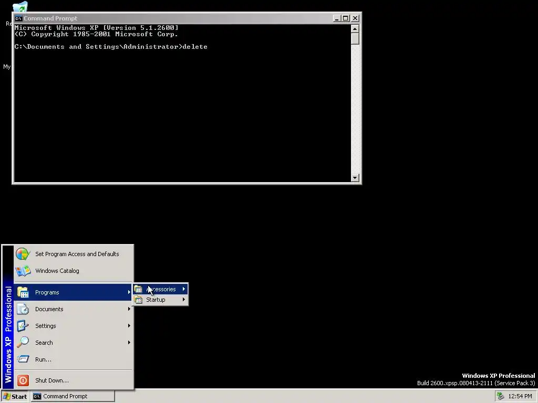Click the Settings control panel icon
The height and width of the screenshot is (403, 538).
[23, 326]
